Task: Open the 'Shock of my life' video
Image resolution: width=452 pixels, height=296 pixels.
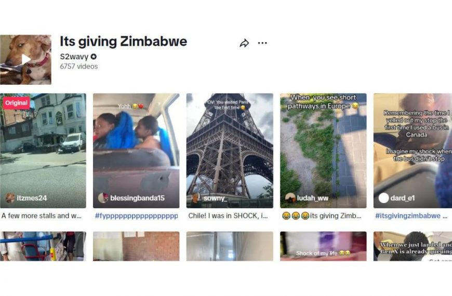Action: click(323, 246)
